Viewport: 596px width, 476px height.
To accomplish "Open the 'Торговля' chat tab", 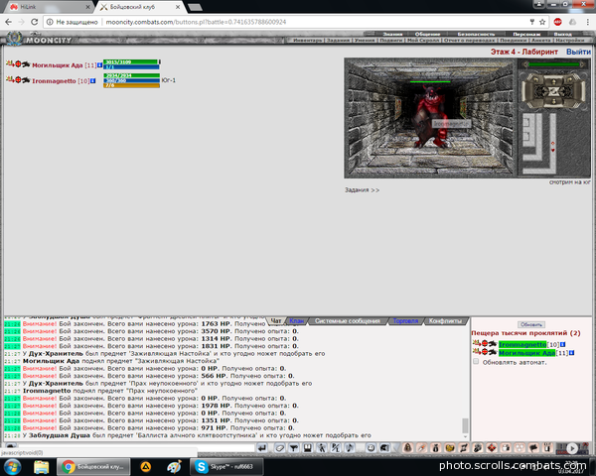I will point(405,320).
